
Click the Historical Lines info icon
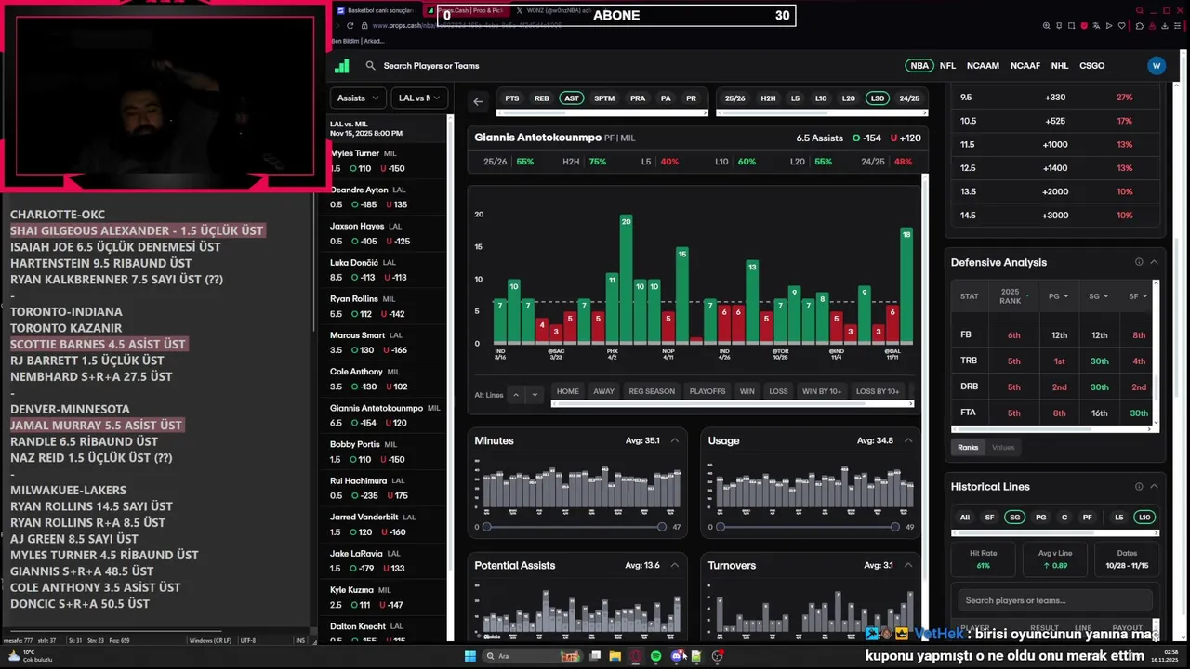click(x=1139, y=486)
